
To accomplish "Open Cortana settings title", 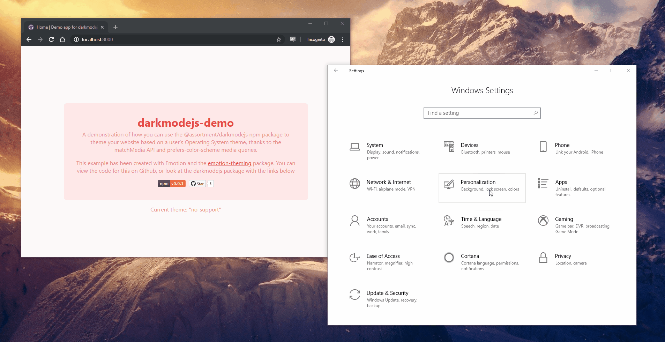I will coord(470,256).
